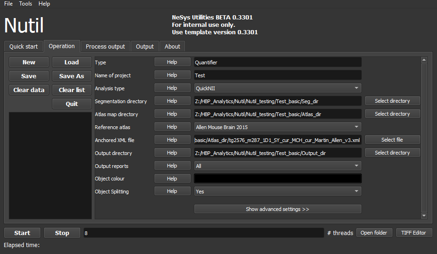The image size is (437, 254).
Task: Click the black Object colour swatch
Action: point(277,179)
